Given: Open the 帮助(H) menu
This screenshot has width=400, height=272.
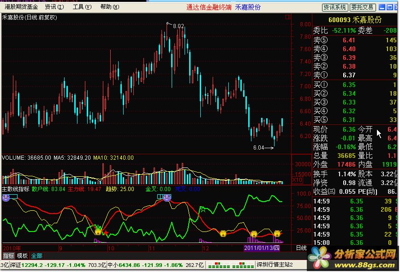Looking at the screenshot, I should tap(110, 7).
